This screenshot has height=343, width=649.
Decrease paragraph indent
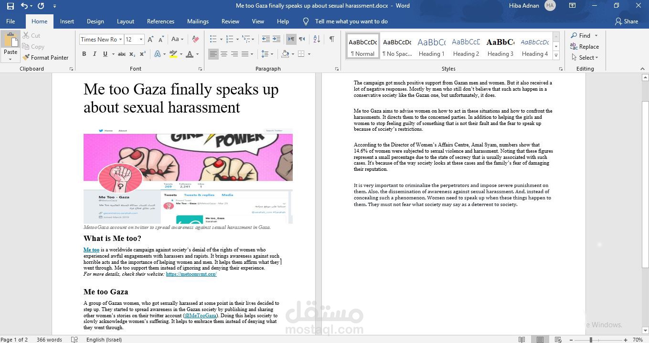(266, 39)
